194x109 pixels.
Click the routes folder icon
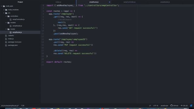point(8,29)
